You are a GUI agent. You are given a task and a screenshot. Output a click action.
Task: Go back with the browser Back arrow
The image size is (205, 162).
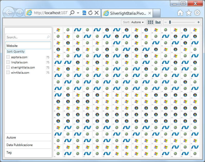coord(8,13)
